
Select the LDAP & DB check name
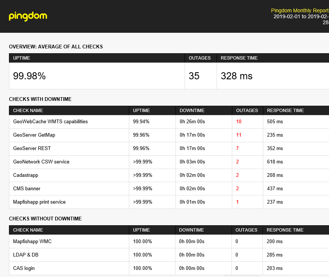pos(26,255)
